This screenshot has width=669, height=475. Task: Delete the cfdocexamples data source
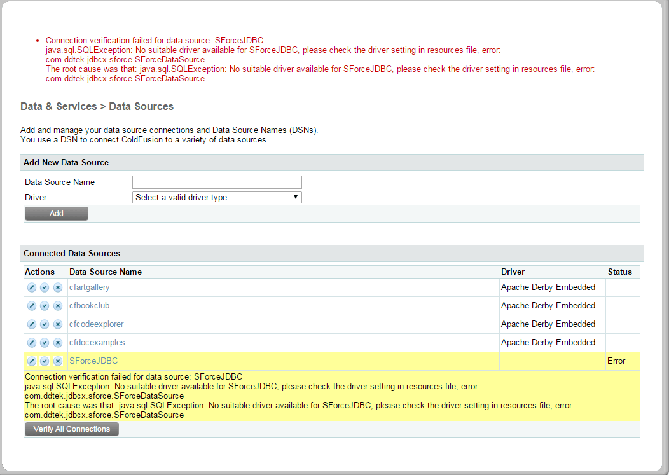[x=57, y=343]
